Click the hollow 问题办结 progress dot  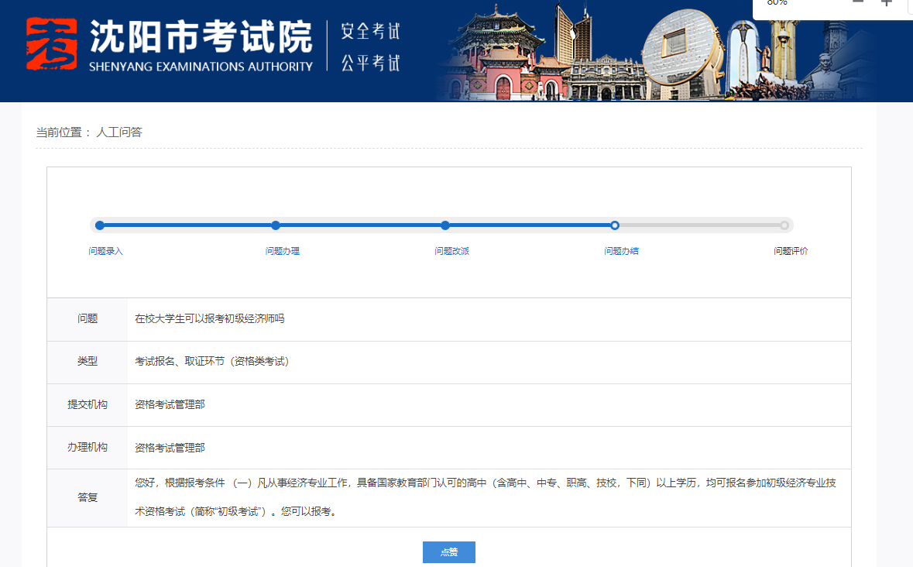click(x=615, y=225)
